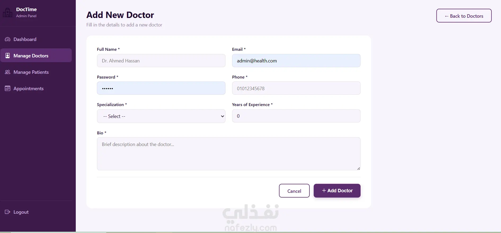Screen dimensions: 501x233
Task: Click the Specialization dropdown chevron arrow
Action: click(223, 116)
